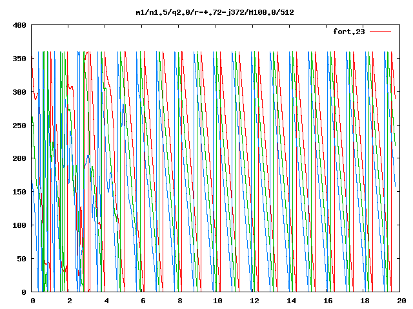This screenshot has height=309, width=413.
Task: Select y-axis label 250
Action: 19,126
